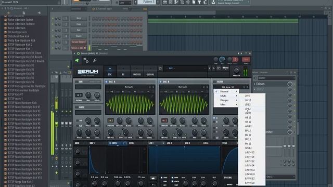This screenshot has width=333, height=187.
Task: Open Pretty Raw Hardcore Kick in browser
Action: point(21,41)
